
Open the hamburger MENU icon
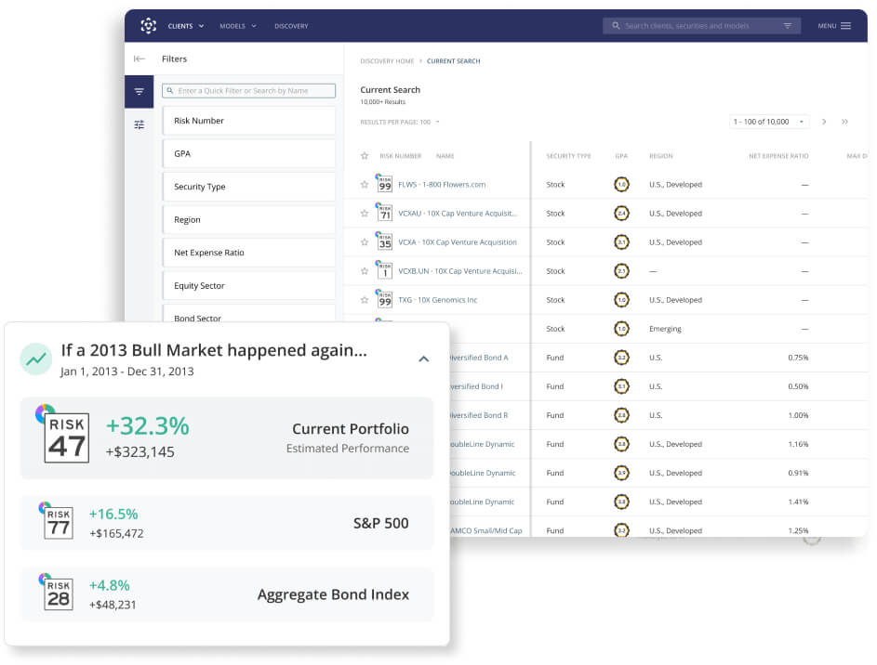(845, 26)
